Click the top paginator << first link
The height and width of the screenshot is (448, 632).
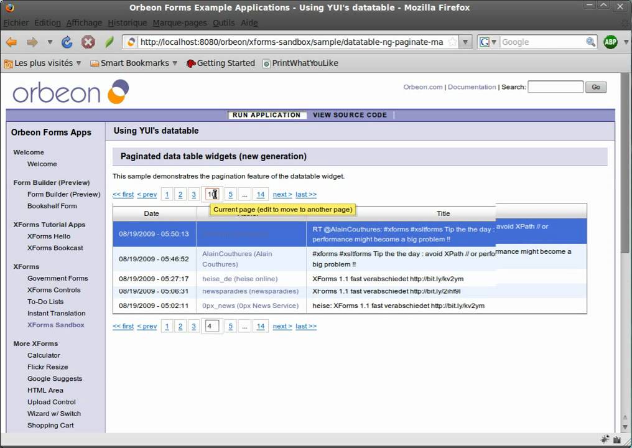pos(123,194)
